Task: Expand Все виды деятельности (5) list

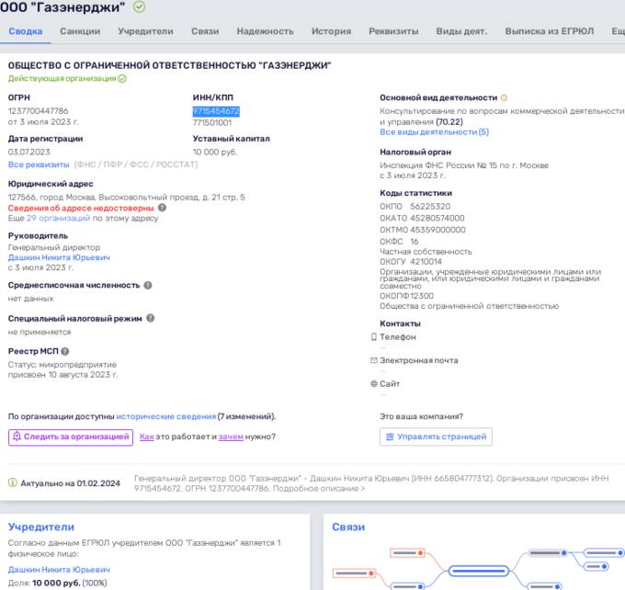Action: [434, 132]
